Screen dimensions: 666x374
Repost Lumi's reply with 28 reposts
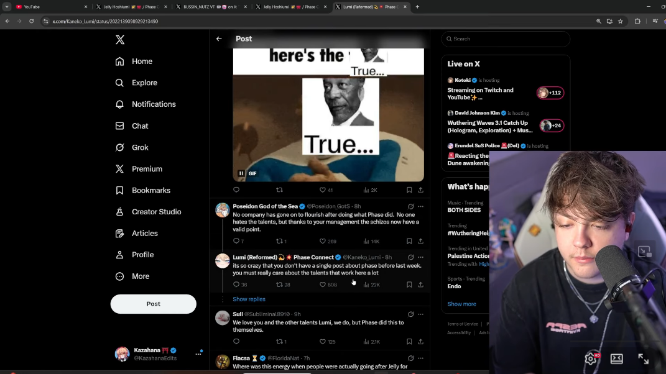[x=284, y=285]
